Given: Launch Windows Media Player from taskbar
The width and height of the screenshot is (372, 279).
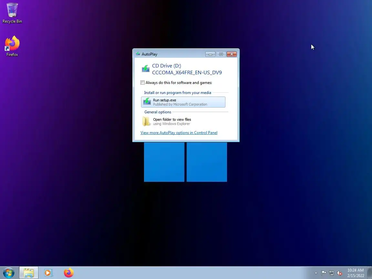Looking at the screenshot, I should pos(48,273).
